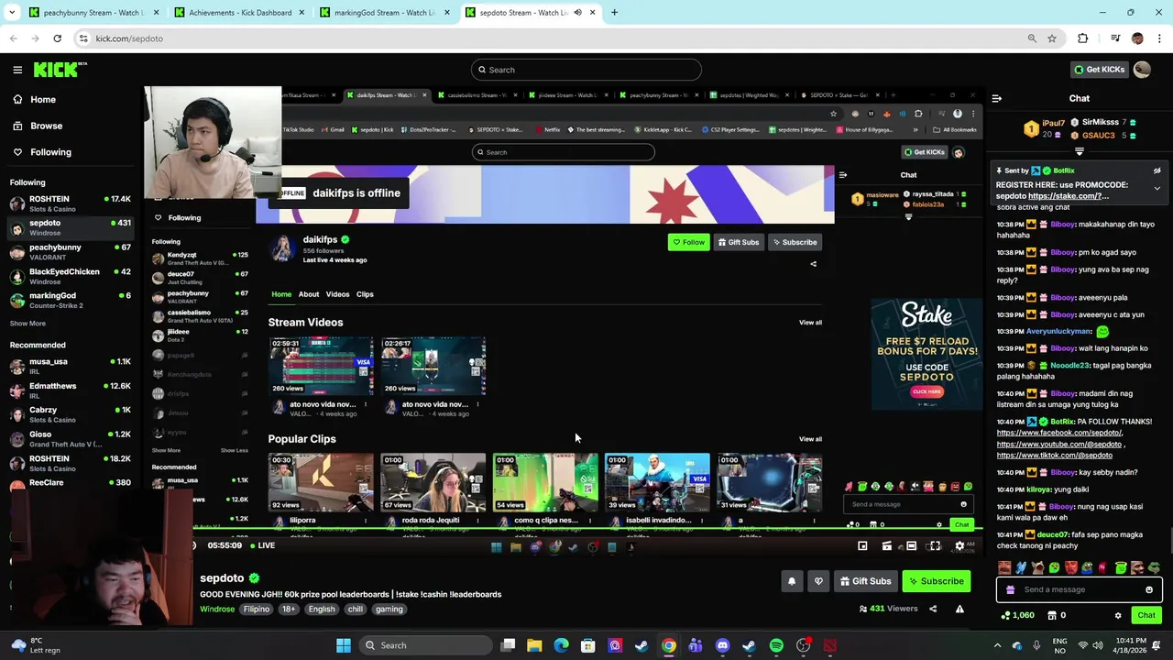Open Spotify from the taskbar
The width and height of the screenshot is (1173, 660).
[776, 645]
